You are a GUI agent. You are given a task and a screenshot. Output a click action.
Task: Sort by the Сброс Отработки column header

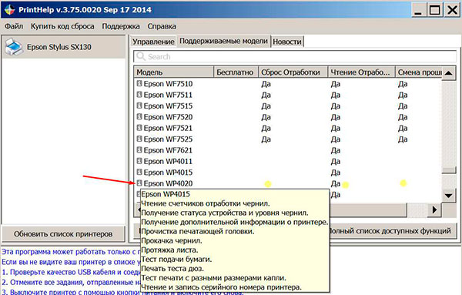pyautogui.click(x=293, y=72)
